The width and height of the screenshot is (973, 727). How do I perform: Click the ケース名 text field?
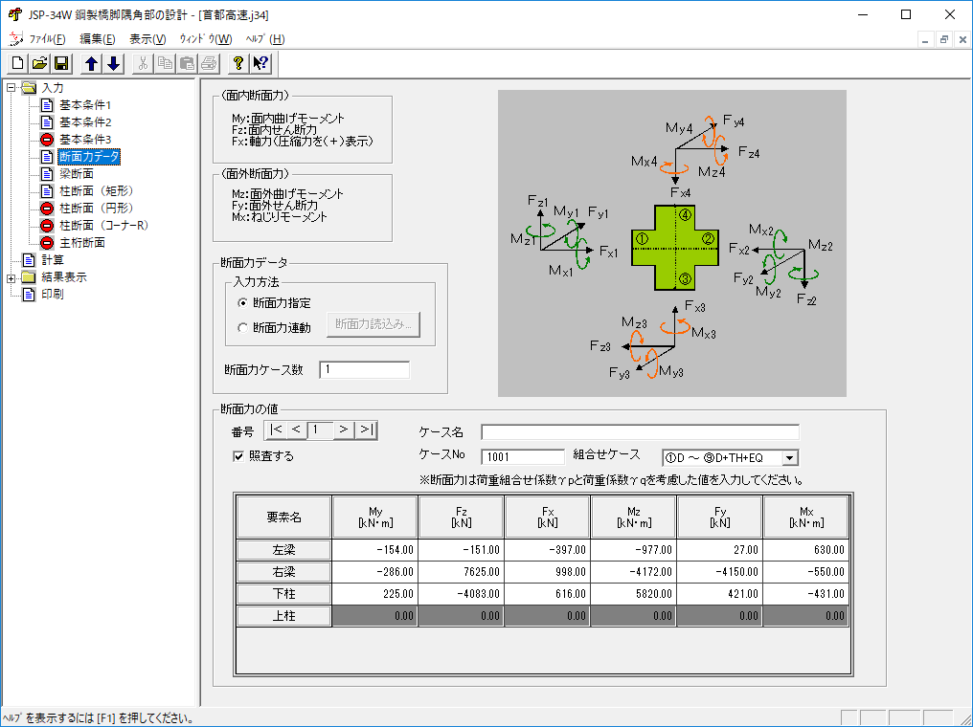(x=639, y=431)
